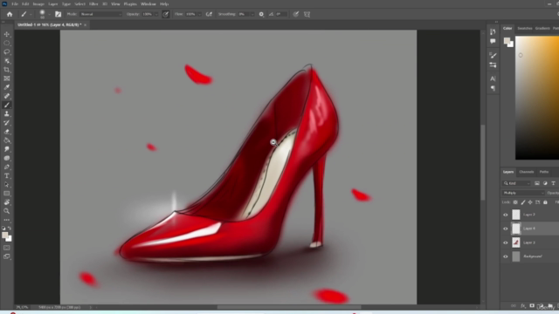This screenshot has height=314, width=559.
Task: Hide Layer 3 visibility eye
Action: coord(505,242)
